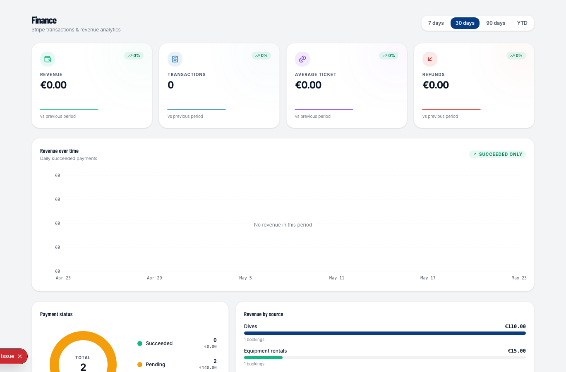Click the Dives source label
Image resolution: width=566 pixels, height=372 pixels.
[251, 327]
